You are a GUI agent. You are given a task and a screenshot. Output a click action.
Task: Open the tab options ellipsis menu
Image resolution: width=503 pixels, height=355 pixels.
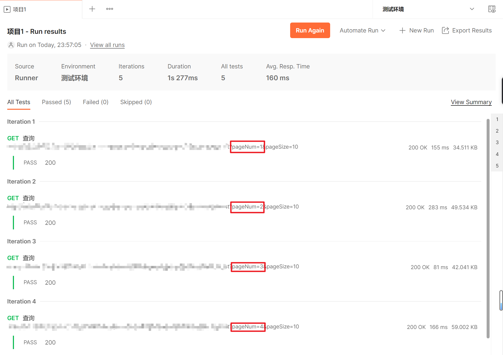tap(110, 9)
